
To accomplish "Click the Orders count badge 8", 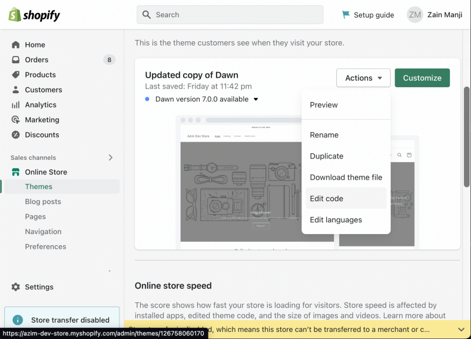I will 110,60.
